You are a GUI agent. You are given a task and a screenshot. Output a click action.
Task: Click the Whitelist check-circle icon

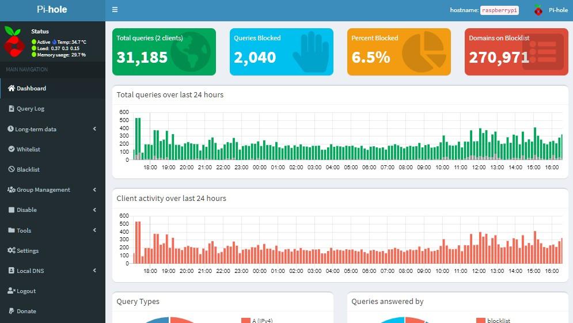pos(12,149)
